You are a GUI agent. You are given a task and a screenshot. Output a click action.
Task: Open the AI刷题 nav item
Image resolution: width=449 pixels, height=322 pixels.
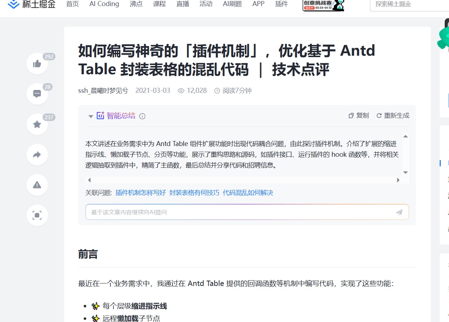click(x=232, y=4)
